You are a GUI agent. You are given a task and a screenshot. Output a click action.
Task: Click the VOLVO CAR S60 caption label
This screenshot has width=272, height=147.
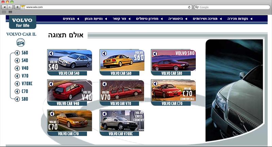pos(121,73)
